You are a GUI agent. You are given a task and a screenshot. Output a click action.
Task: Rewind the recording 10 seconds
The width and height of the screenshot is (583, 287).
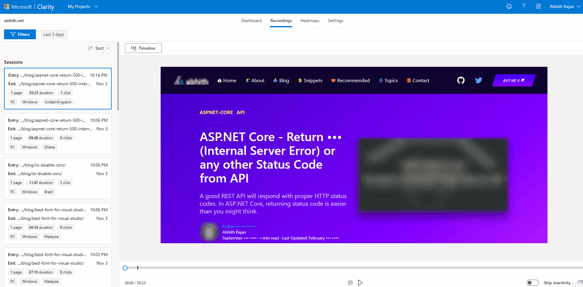click(350, 283)
